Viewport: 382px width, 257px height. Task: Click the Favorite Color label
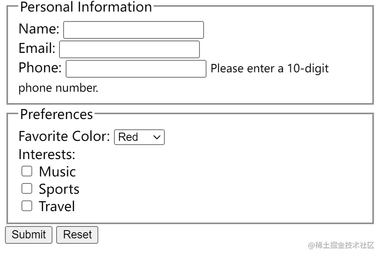tap(64, 136)
